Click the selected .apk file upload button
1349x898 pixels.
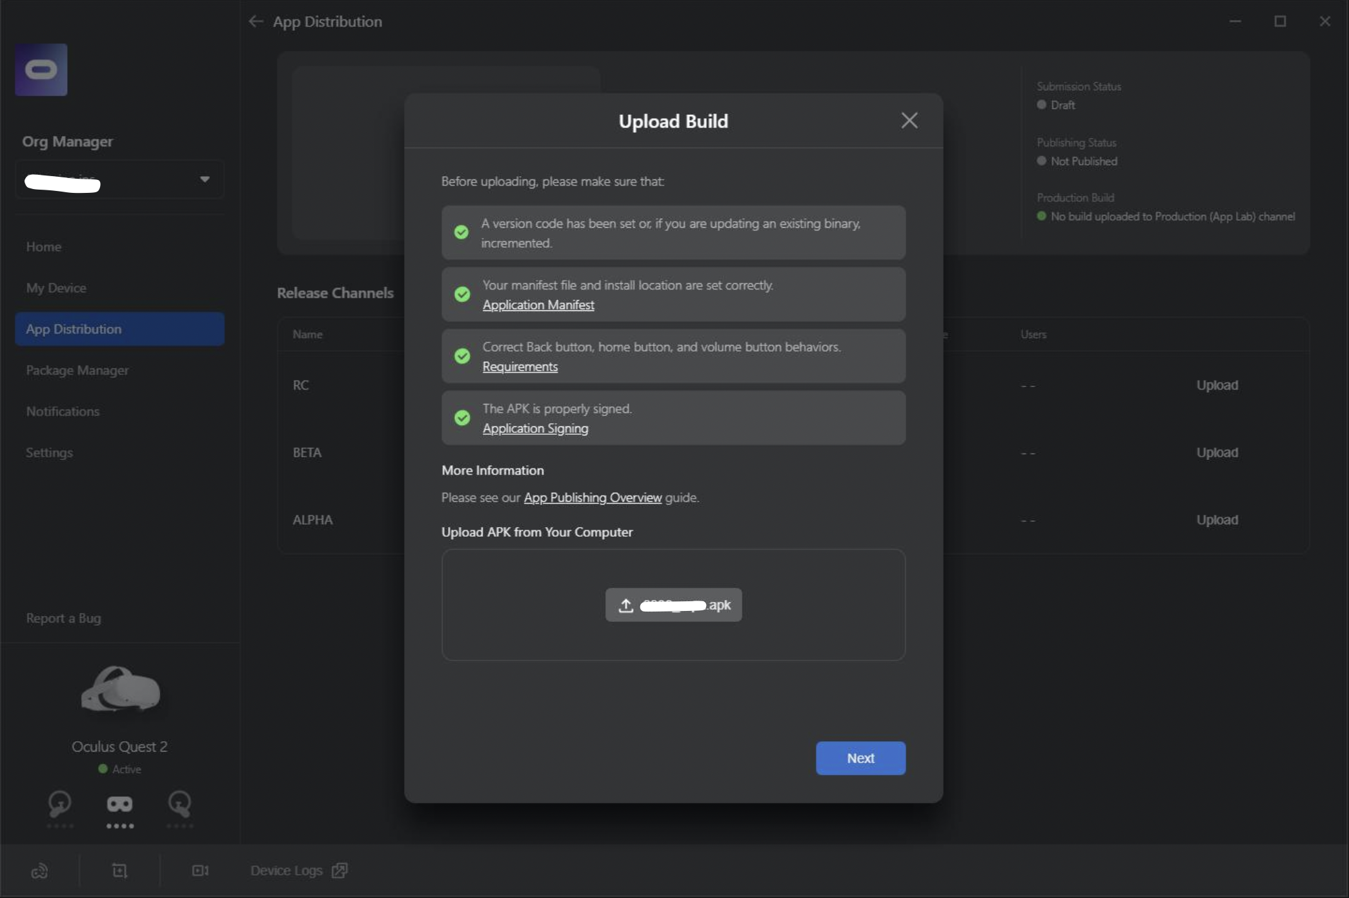point(673,605)
